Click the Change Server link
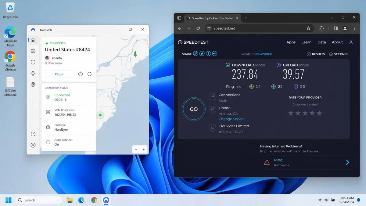 [x=231, y=119]
